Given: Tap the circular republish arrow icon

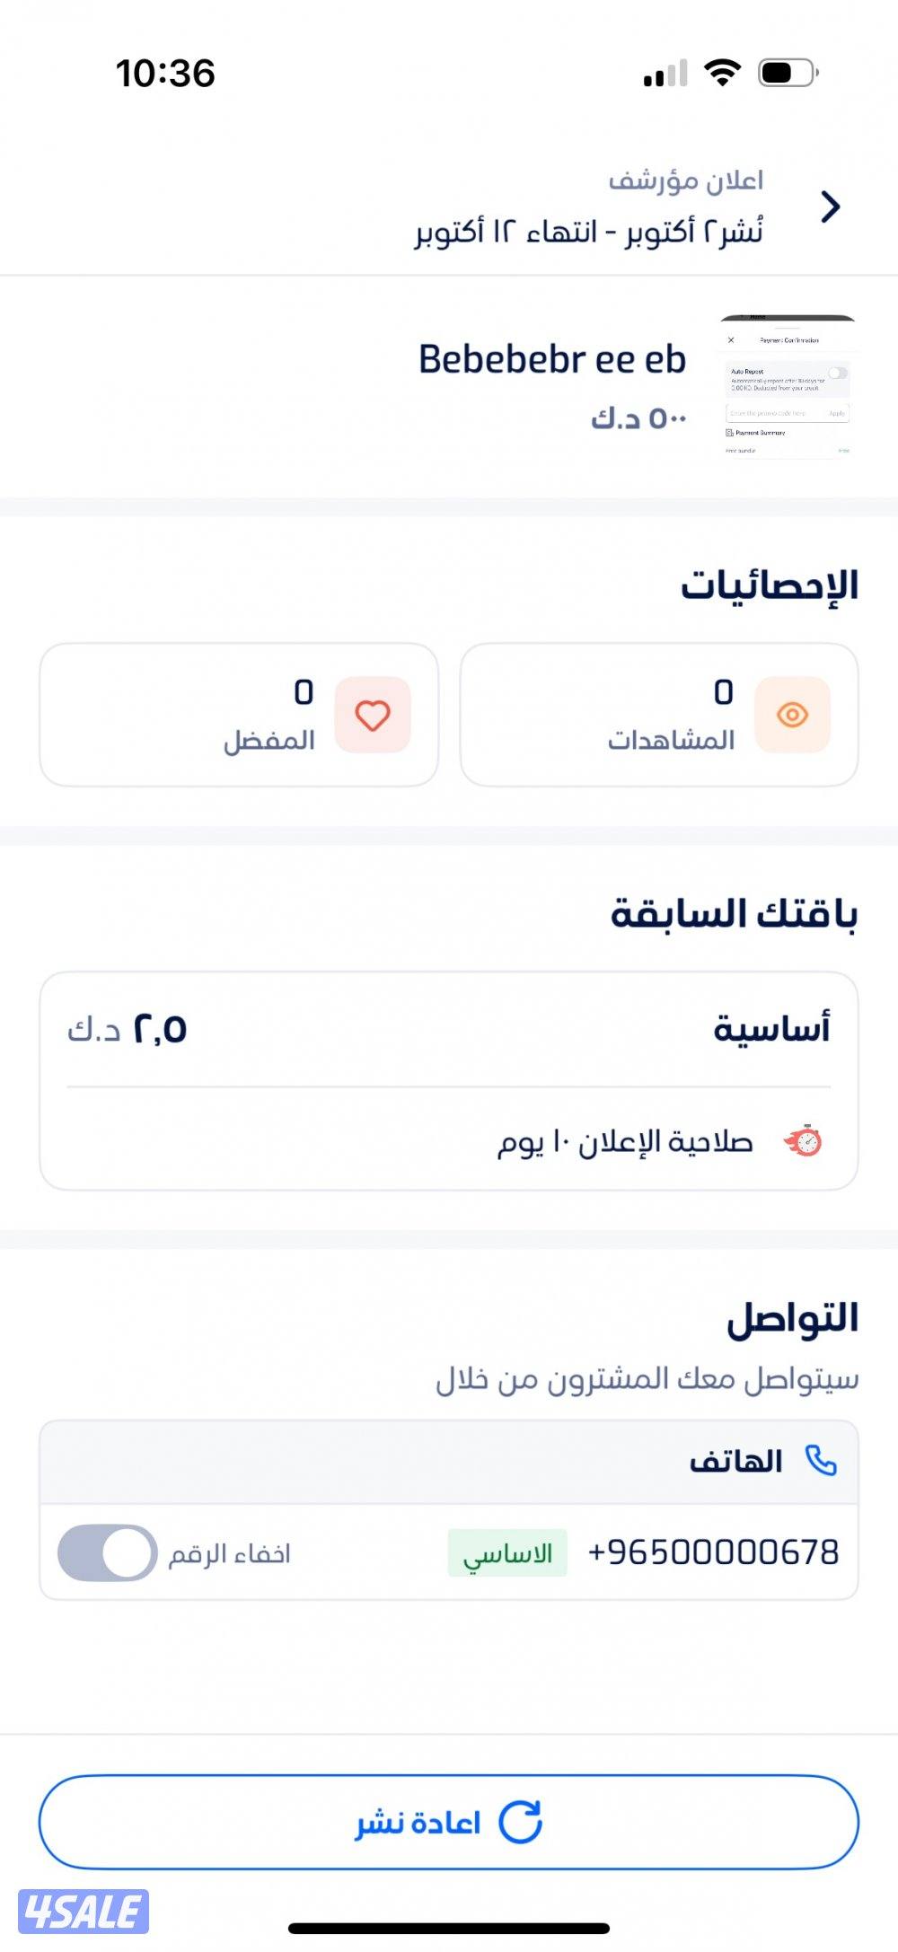Looking at the screenshot, I should click(x=520, y=1822).
